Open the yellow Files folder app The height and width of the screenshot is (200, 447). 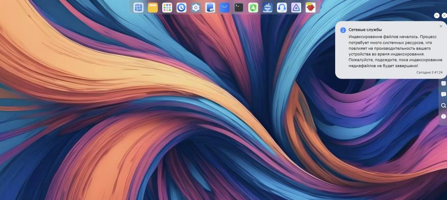[x=153, y=8]
